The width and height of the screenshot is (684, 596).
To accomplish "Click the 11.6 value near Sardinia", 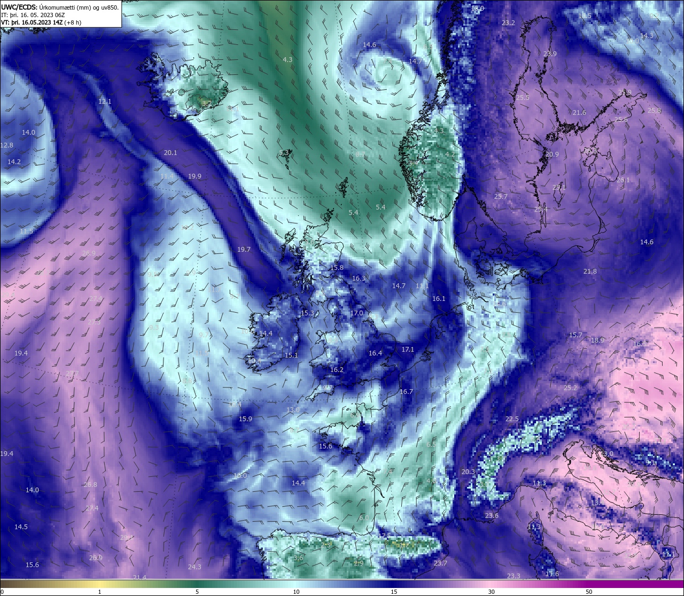I will coord(552,574).
